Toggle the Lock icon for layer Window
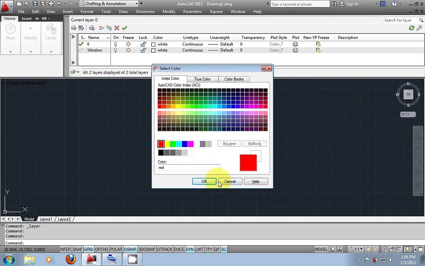This screenshot has height=266, width=425. pos(143,50)
